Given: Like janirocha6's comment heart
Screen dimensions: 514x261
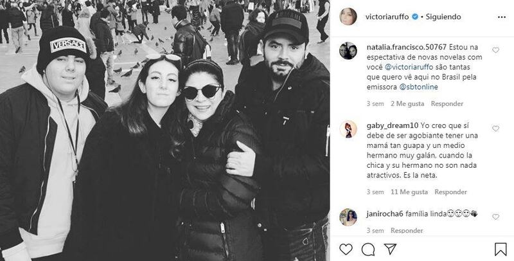Looking at the screenshot, I should (x=495, y=217).
